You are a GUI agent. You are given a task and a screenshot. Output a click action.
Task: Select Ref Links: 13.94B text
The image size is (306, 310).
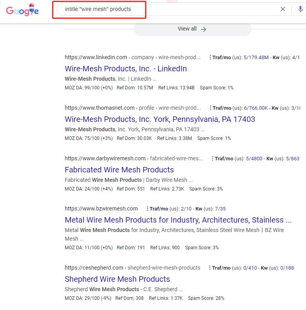click(x=177, y=88)
